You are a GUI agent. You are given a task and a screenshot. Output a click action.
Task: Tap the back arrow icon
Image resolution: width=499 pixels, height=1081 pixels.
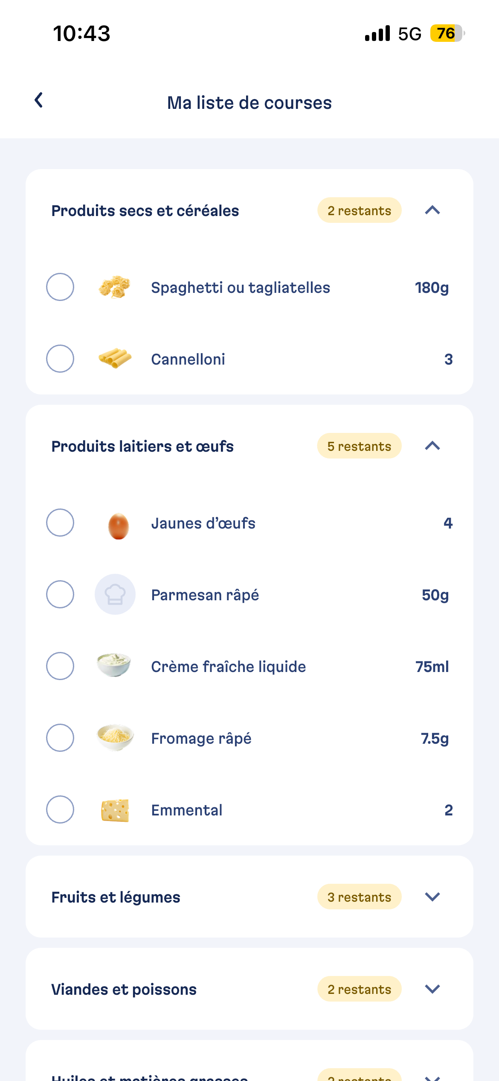(39, 100)
